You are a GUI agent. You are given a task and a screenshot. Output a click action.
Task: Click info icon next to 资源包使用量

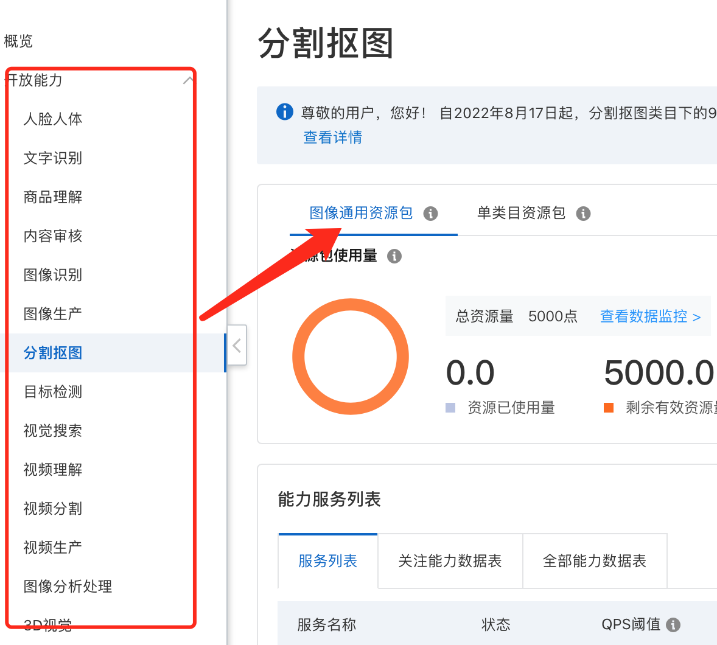click(394, 256)
